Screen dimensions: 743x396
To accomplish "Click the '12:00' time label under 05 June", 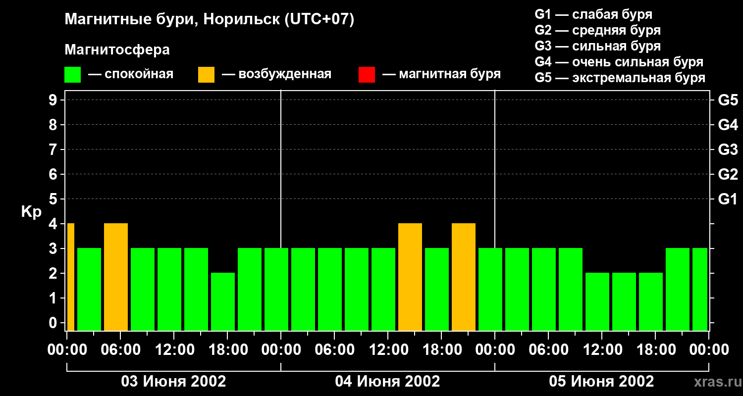I will coord(602,350).
